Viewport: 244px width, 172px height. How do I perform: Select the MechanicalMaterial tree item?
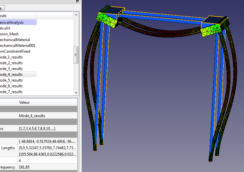(x=15, y=39)
